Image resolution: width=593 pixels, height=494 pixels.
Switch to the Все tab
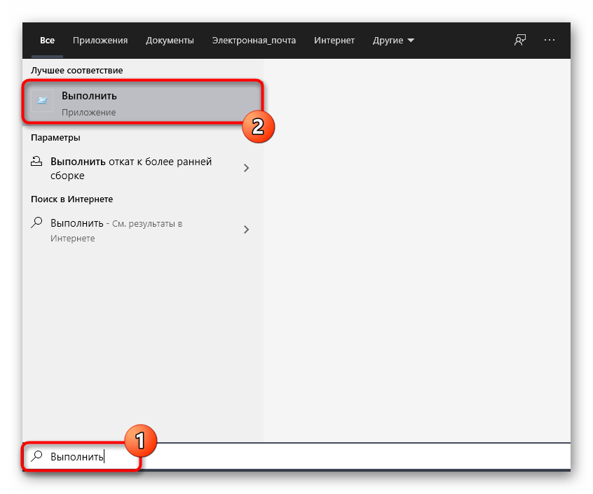click(47, 41)
